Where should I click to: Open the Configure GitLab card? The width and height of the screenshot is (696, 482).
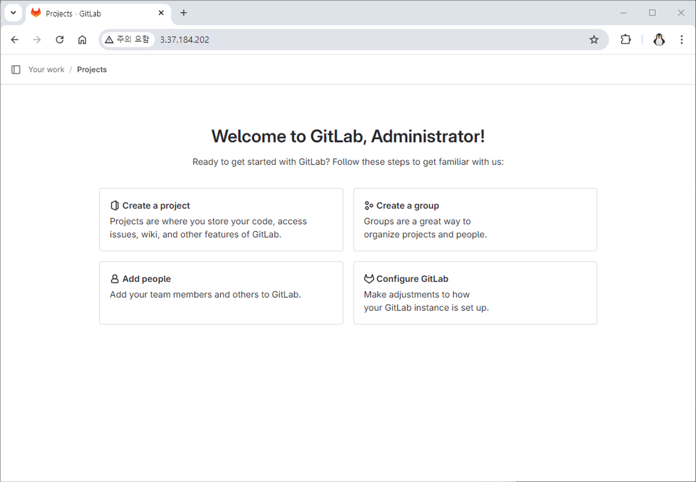pos(475,292)
